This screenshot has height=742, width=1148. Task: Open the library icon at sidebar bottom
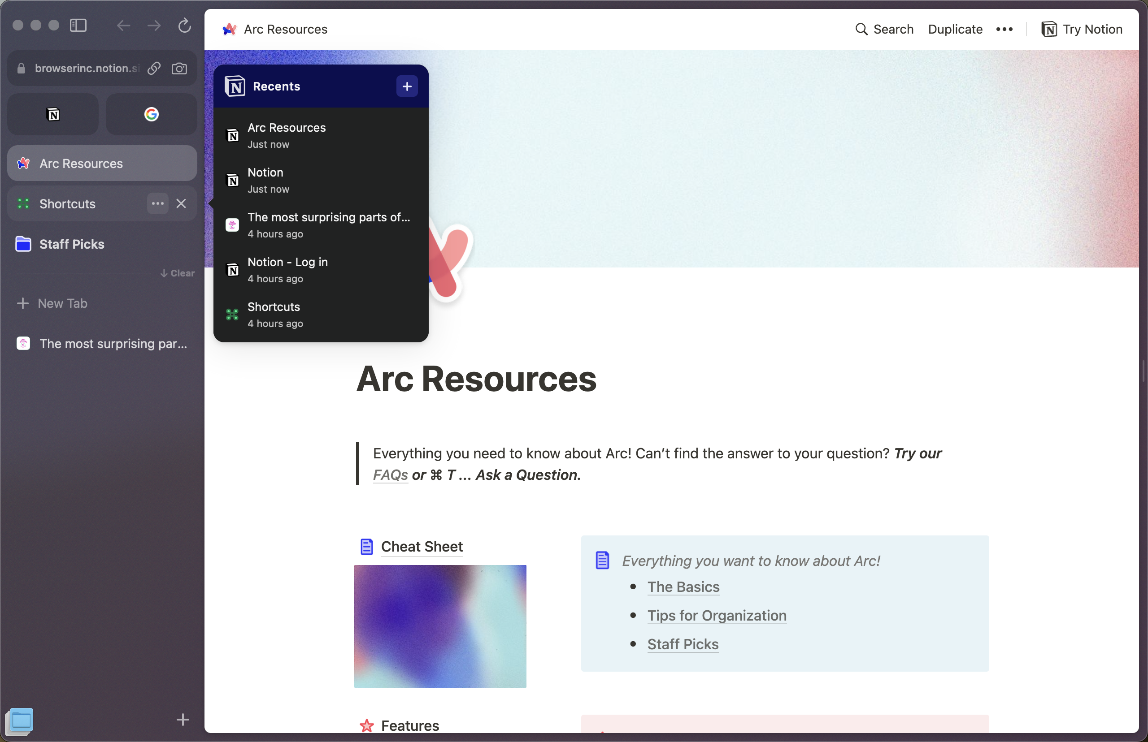coord(20,721)
